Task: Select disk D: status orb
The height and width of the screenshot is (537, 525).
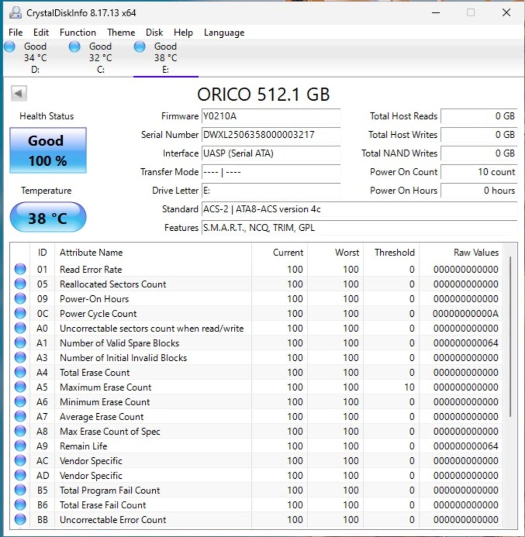Action: coord(9,46)
